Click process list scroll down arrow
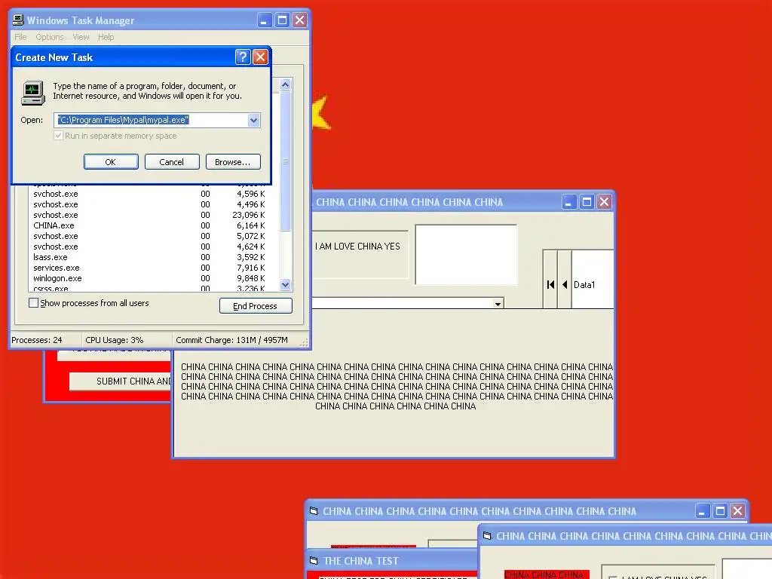This screenshot has width=772, height=579. 286,284
